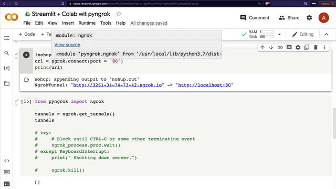Image resolution: width=336 pixels, height=189 pixels.
Task: Open the Editing mode dropdown
Action: coord(303,34)
